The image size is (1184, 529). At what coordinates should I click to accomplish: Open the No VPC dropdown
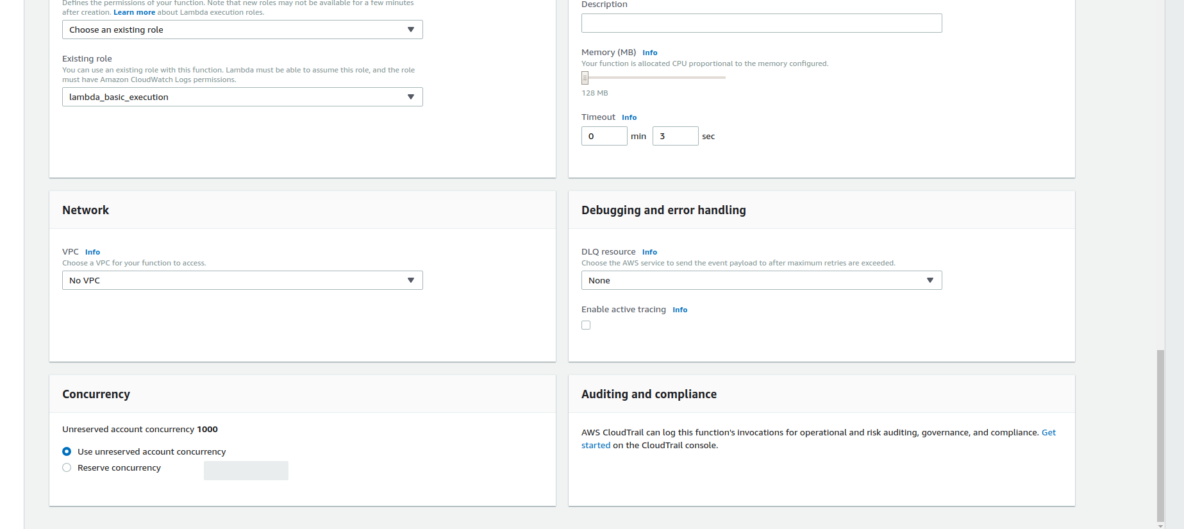[x=242, y=280]
